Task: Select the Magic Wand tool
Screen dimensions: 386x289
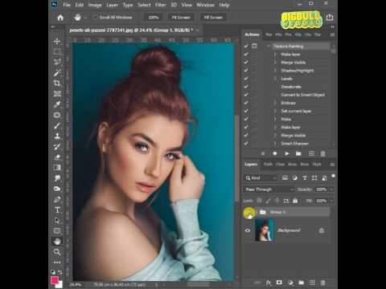Action: (x=57, y=73)
